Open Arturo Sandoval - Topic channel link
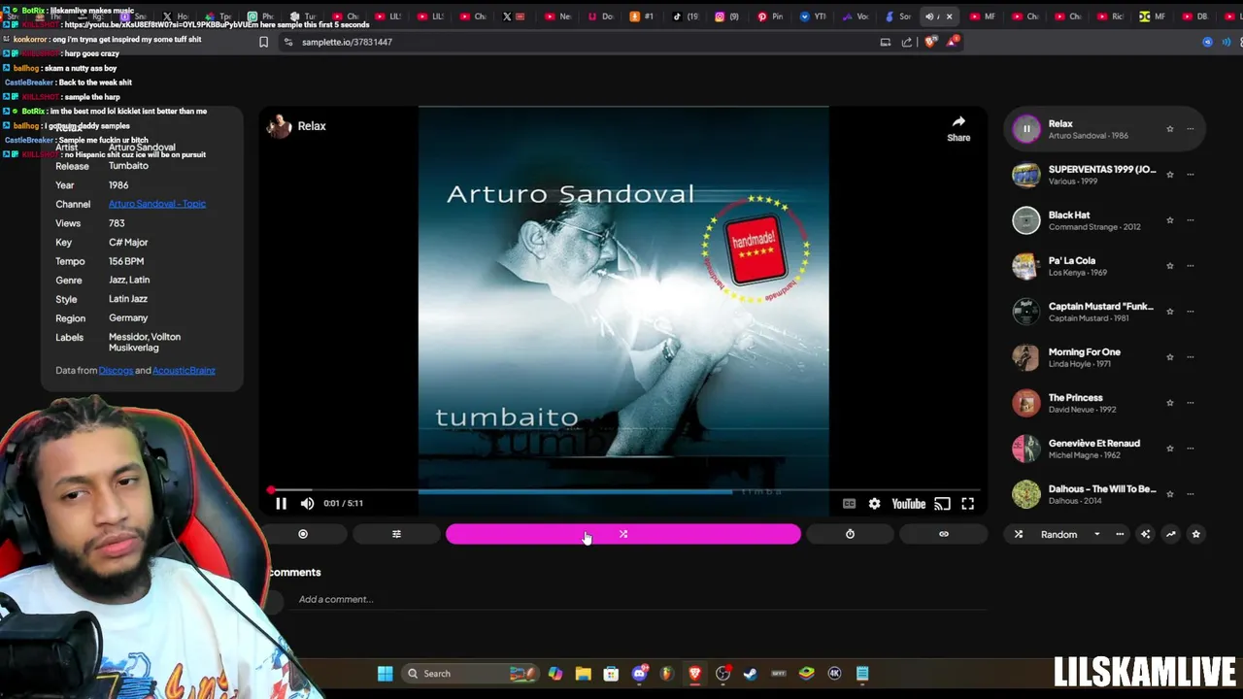Screen dimensions: 1243x699 point(157,204)
